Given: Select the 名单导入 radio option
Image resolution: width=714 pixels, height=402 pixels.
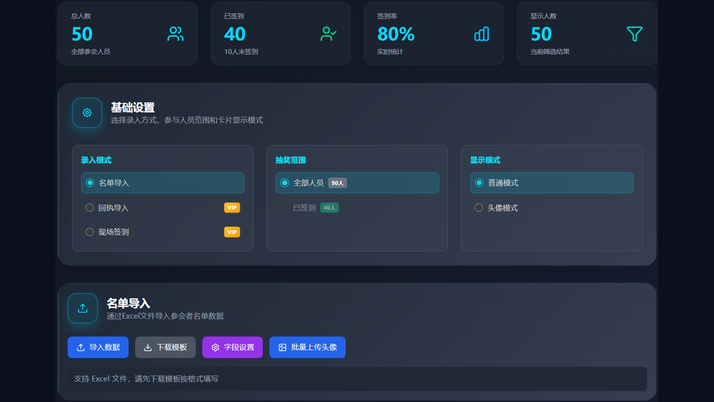Looking at the screenshot, I should (x=162, y=183).
